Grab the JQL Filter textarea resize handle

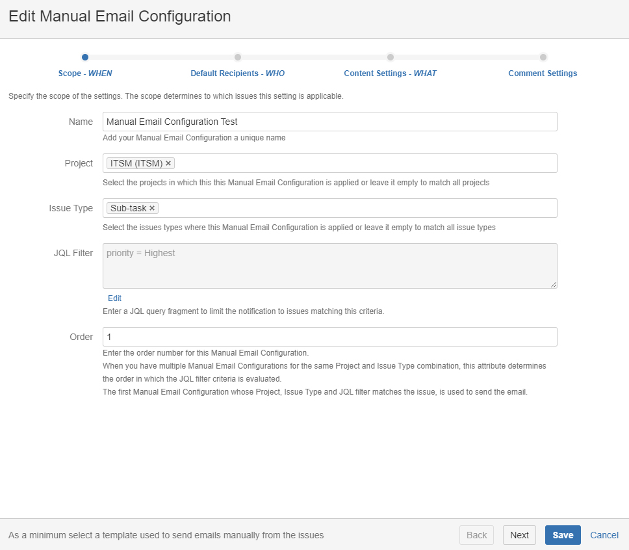(554, 285)
